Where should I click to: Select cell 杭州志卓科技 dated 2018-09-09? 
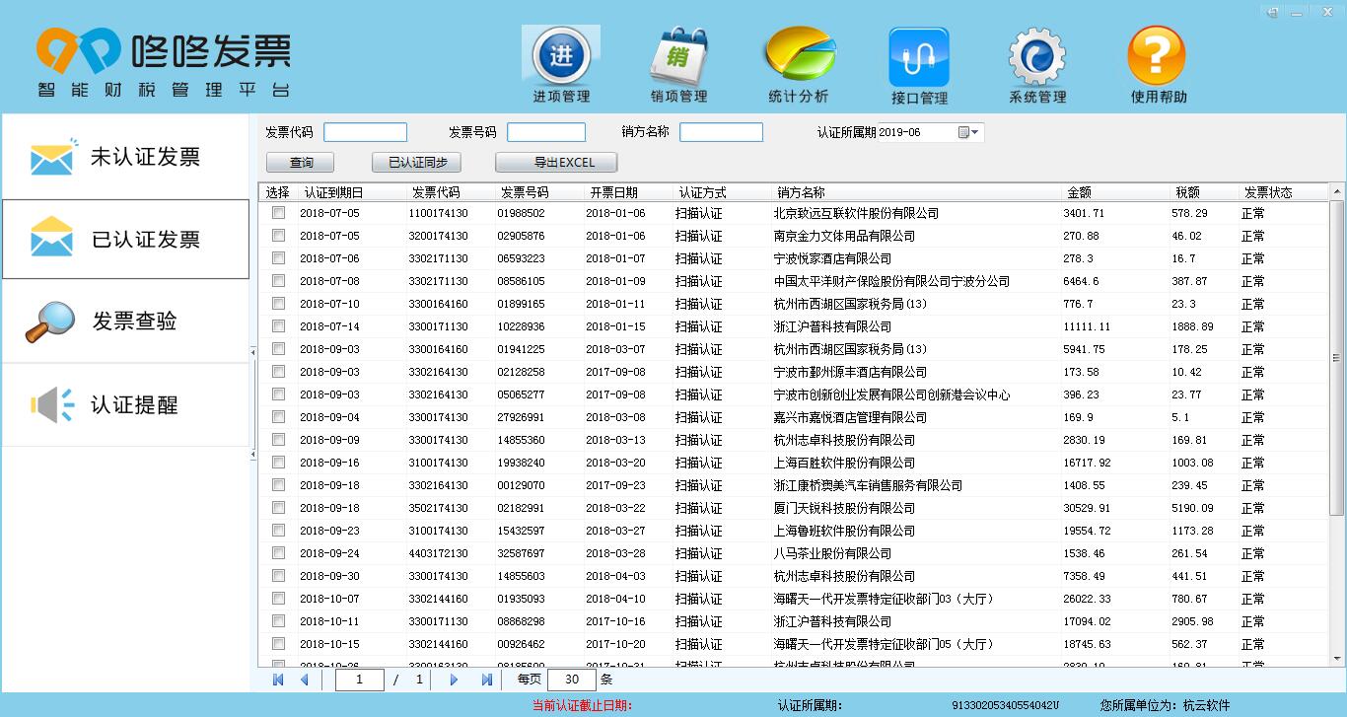pos(844,440)
